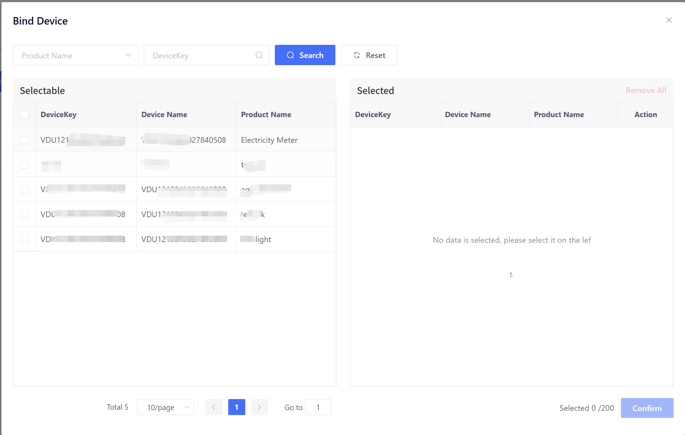This screenshot has height=435, width=685.
Task: Click the Product Name dropdown chevron
Action: [x=128, y=55]
